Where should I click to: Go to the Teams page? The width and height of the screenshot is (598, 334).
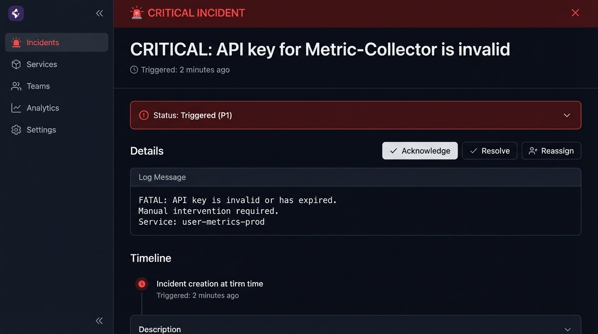(x=38, y=86)
